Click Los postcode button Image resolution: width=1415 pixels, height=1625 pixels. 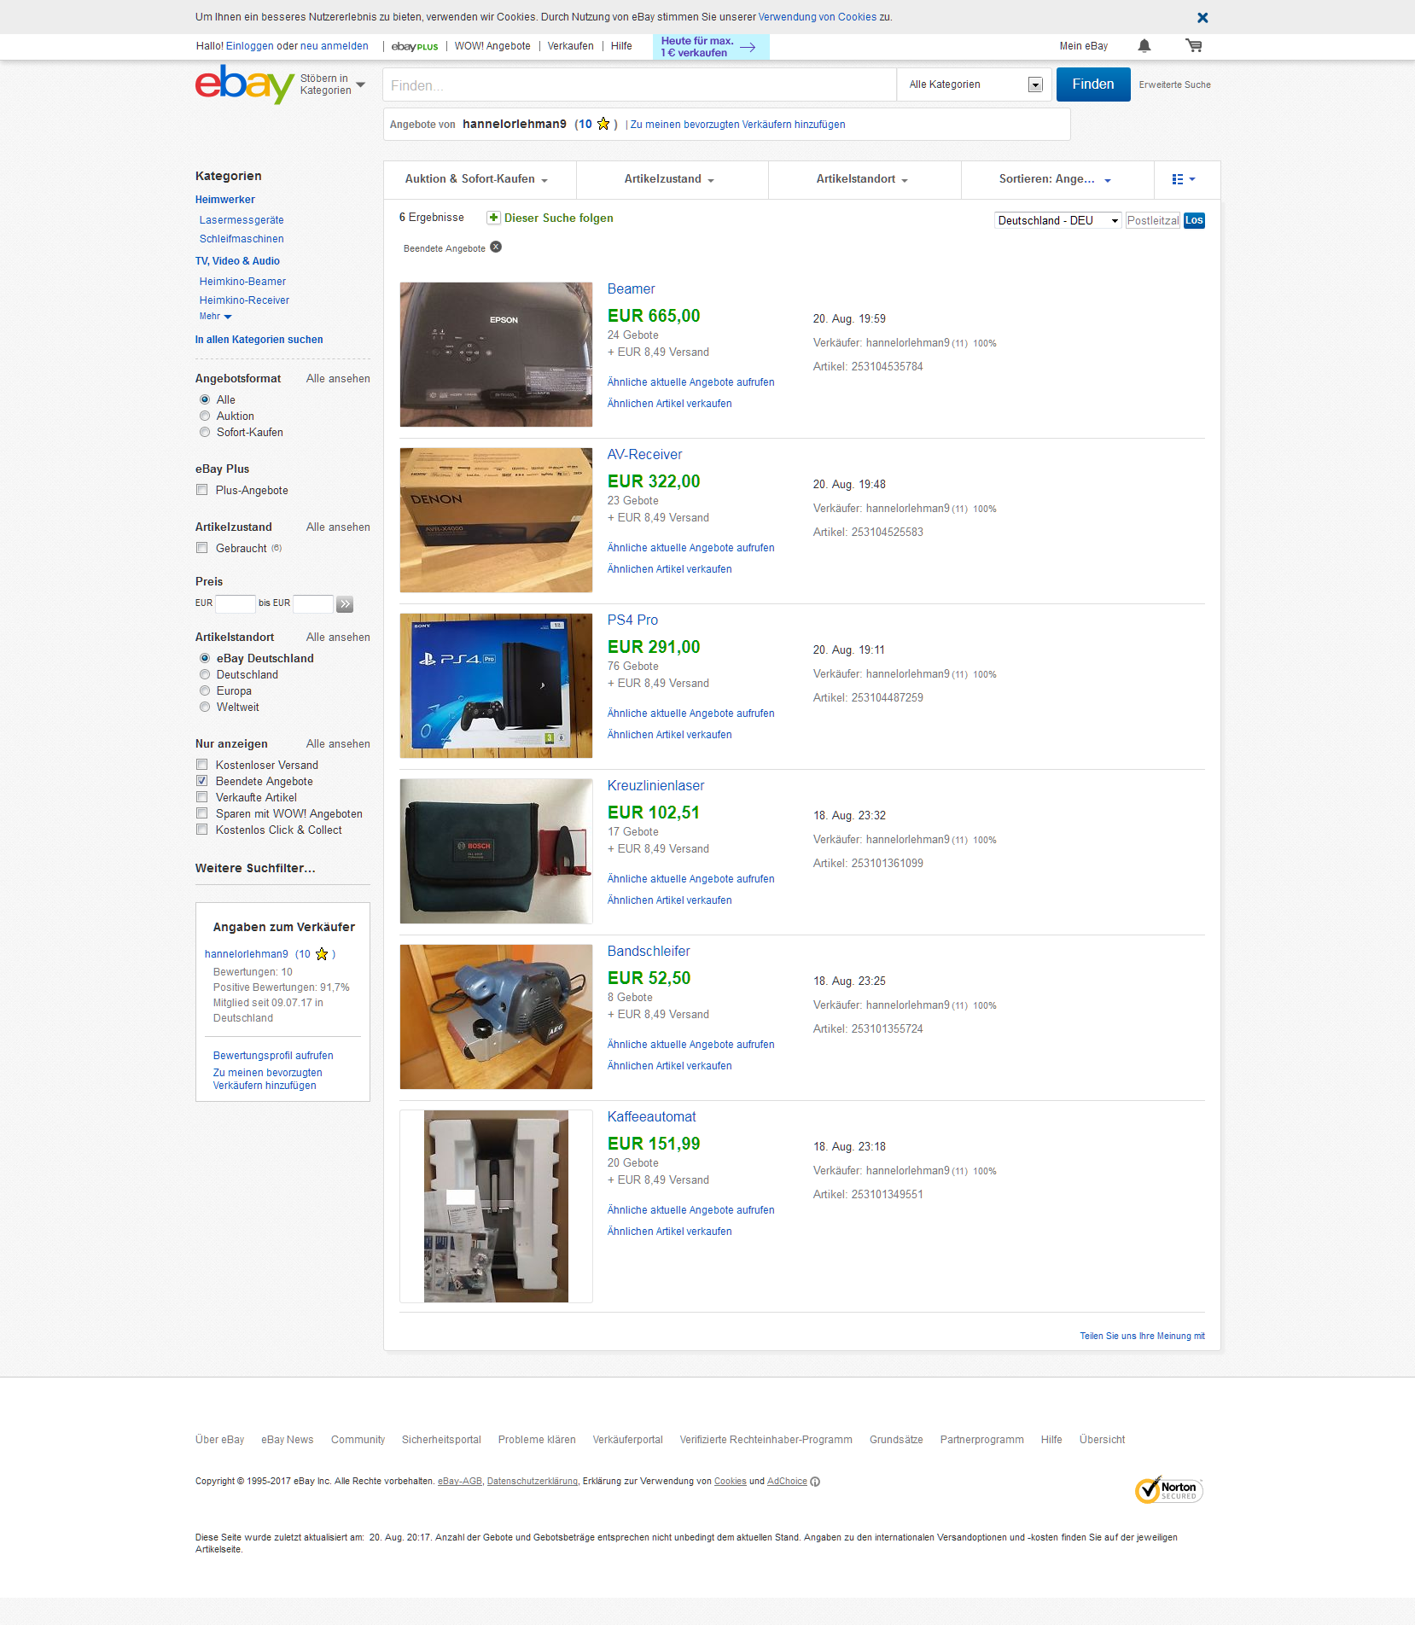point(1194,220)
